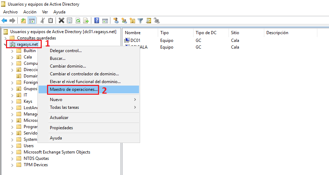Toggle the action pane show/hide icon
The width and height of the screenshot is (329, 175).
click(105, 20)
